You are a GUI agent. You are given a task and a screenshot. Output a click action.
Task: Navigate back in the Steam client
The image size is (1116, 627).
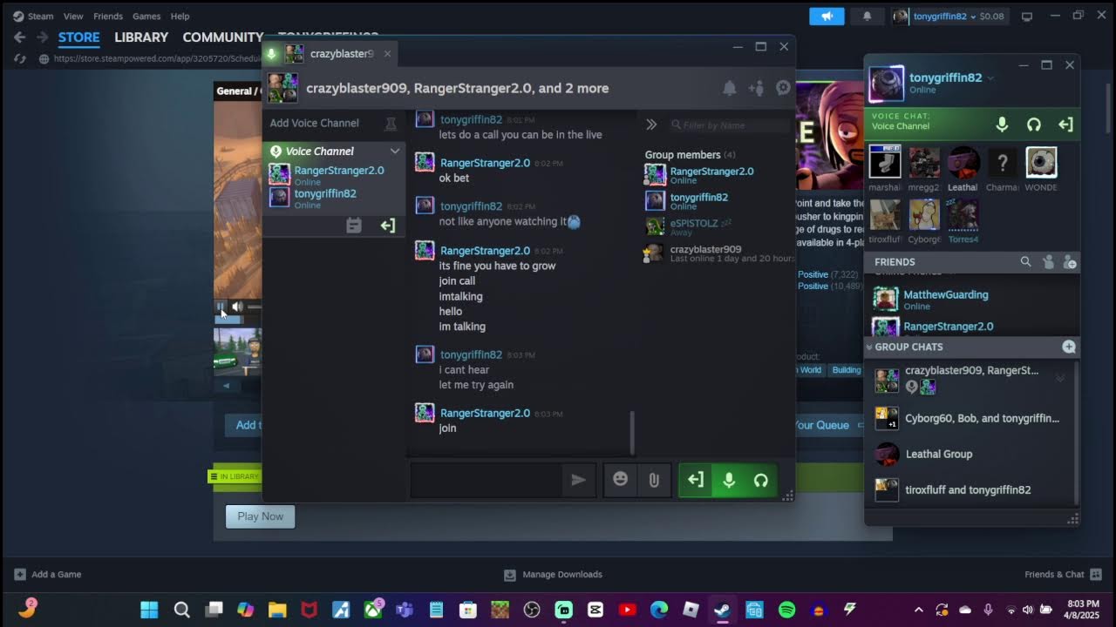pyautogui.click(x=19, y=37)
